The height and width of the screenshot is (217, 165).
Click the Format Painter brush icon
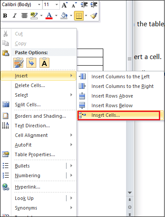94,16
